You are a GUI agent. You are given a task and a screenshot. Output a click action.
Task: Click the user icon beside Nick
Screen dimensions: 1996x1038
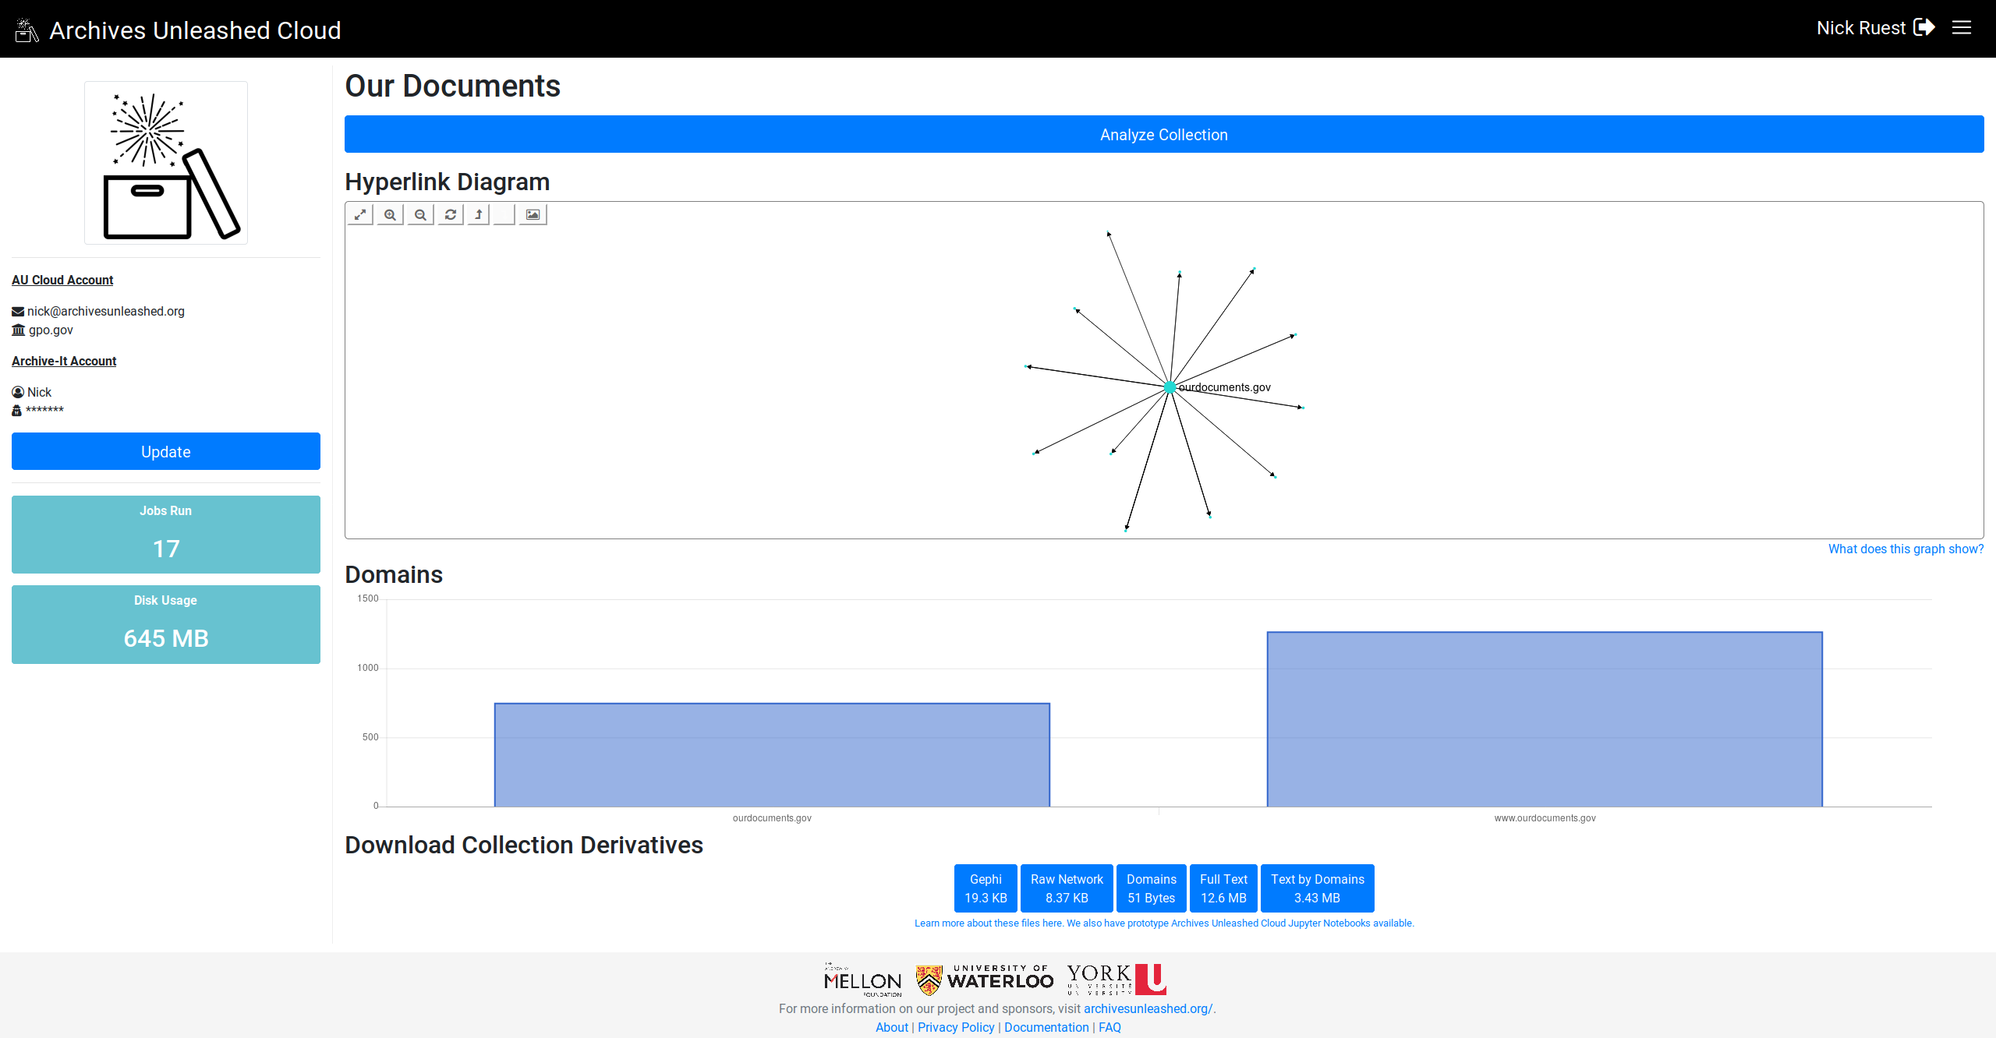pos(18,392)
